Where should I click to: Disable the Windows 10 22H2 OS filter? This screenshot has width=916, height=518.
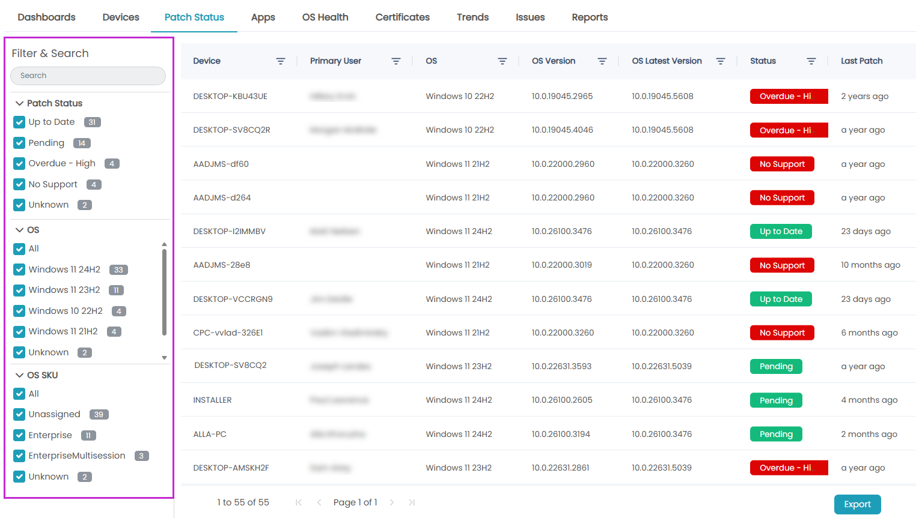pyautogui.click(x=19, y=310)
